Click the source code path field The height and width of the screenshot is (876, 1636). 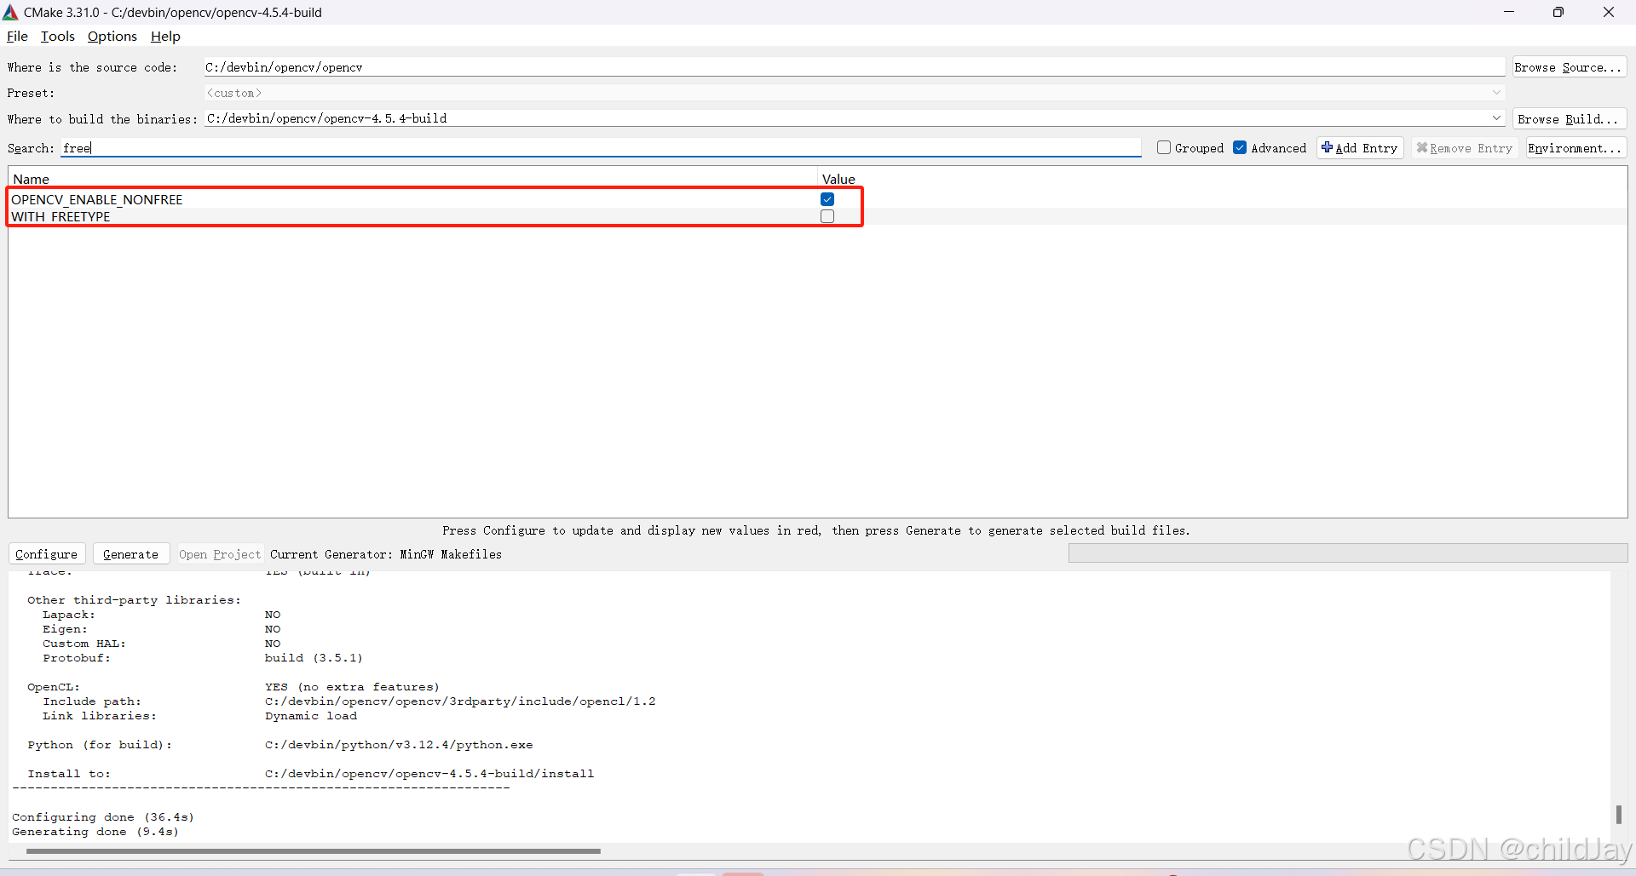(854, 67)
